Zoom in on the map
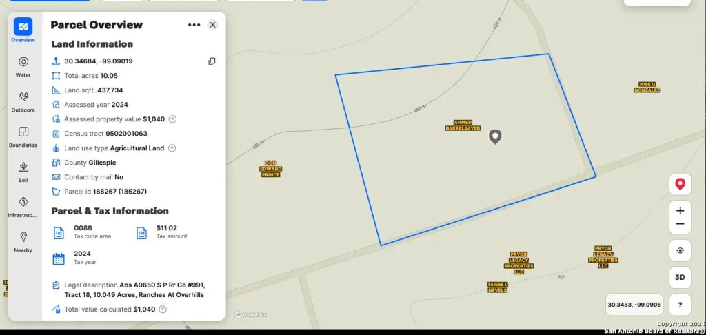 tap(680, 211)
